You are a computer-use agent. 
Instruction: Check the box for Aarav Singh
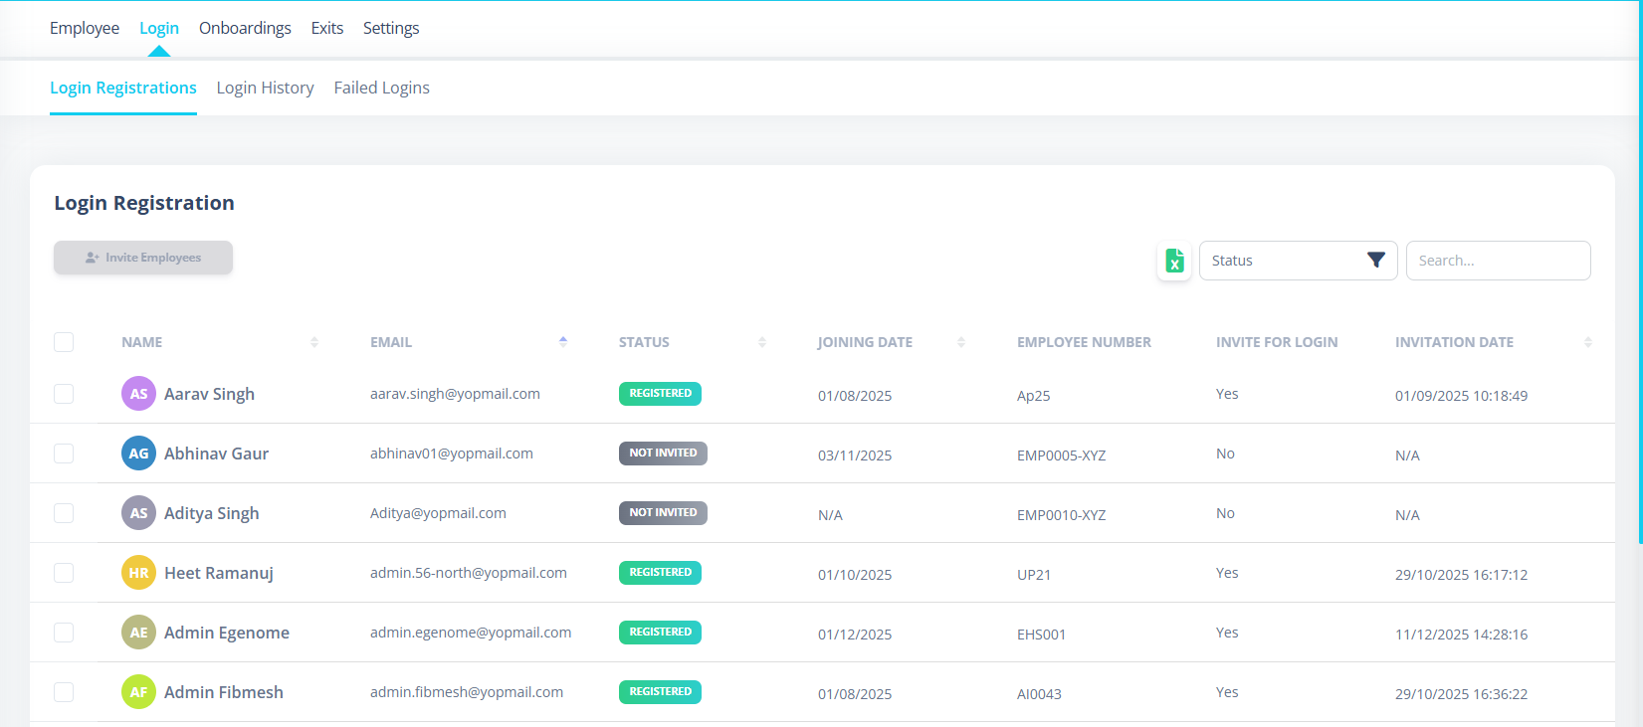tap(64, 394)
